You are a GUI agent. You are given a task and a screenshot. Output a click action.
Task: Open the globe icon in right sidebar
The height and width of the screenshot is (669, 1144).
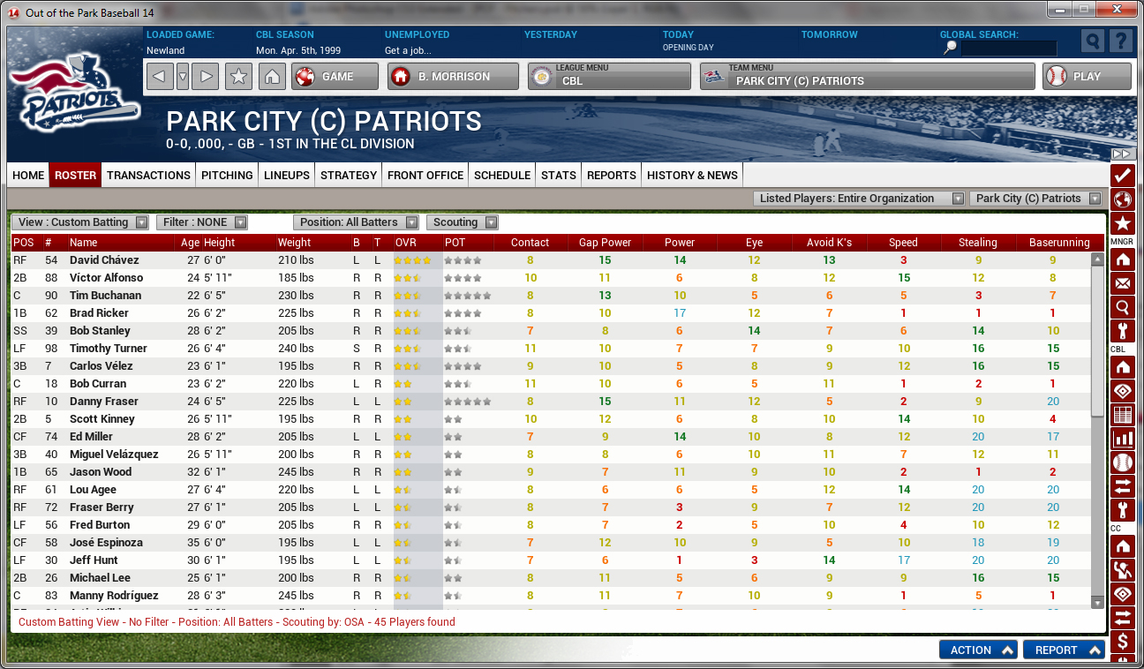click(1122, 199)
